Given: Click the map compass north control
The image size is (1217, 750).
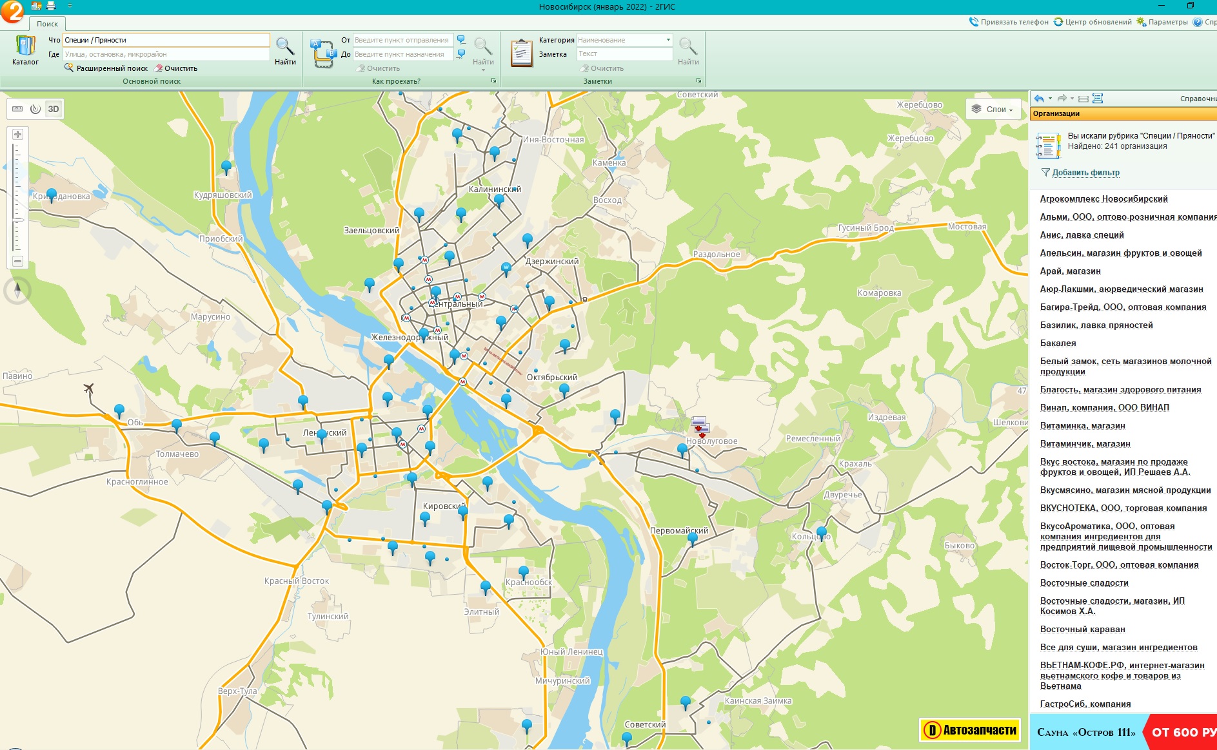Looking at the screenshot, I should 17,290.
